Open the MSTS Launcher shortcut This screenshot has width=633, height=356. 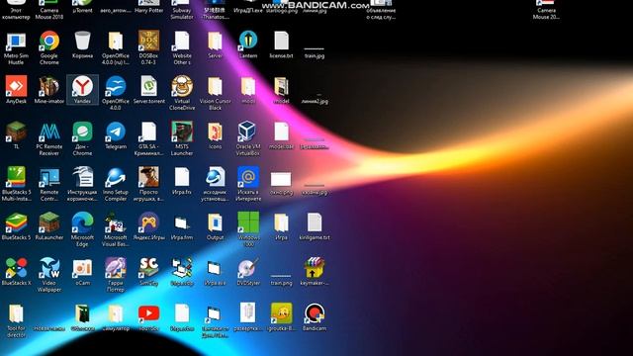pos(182,138)
